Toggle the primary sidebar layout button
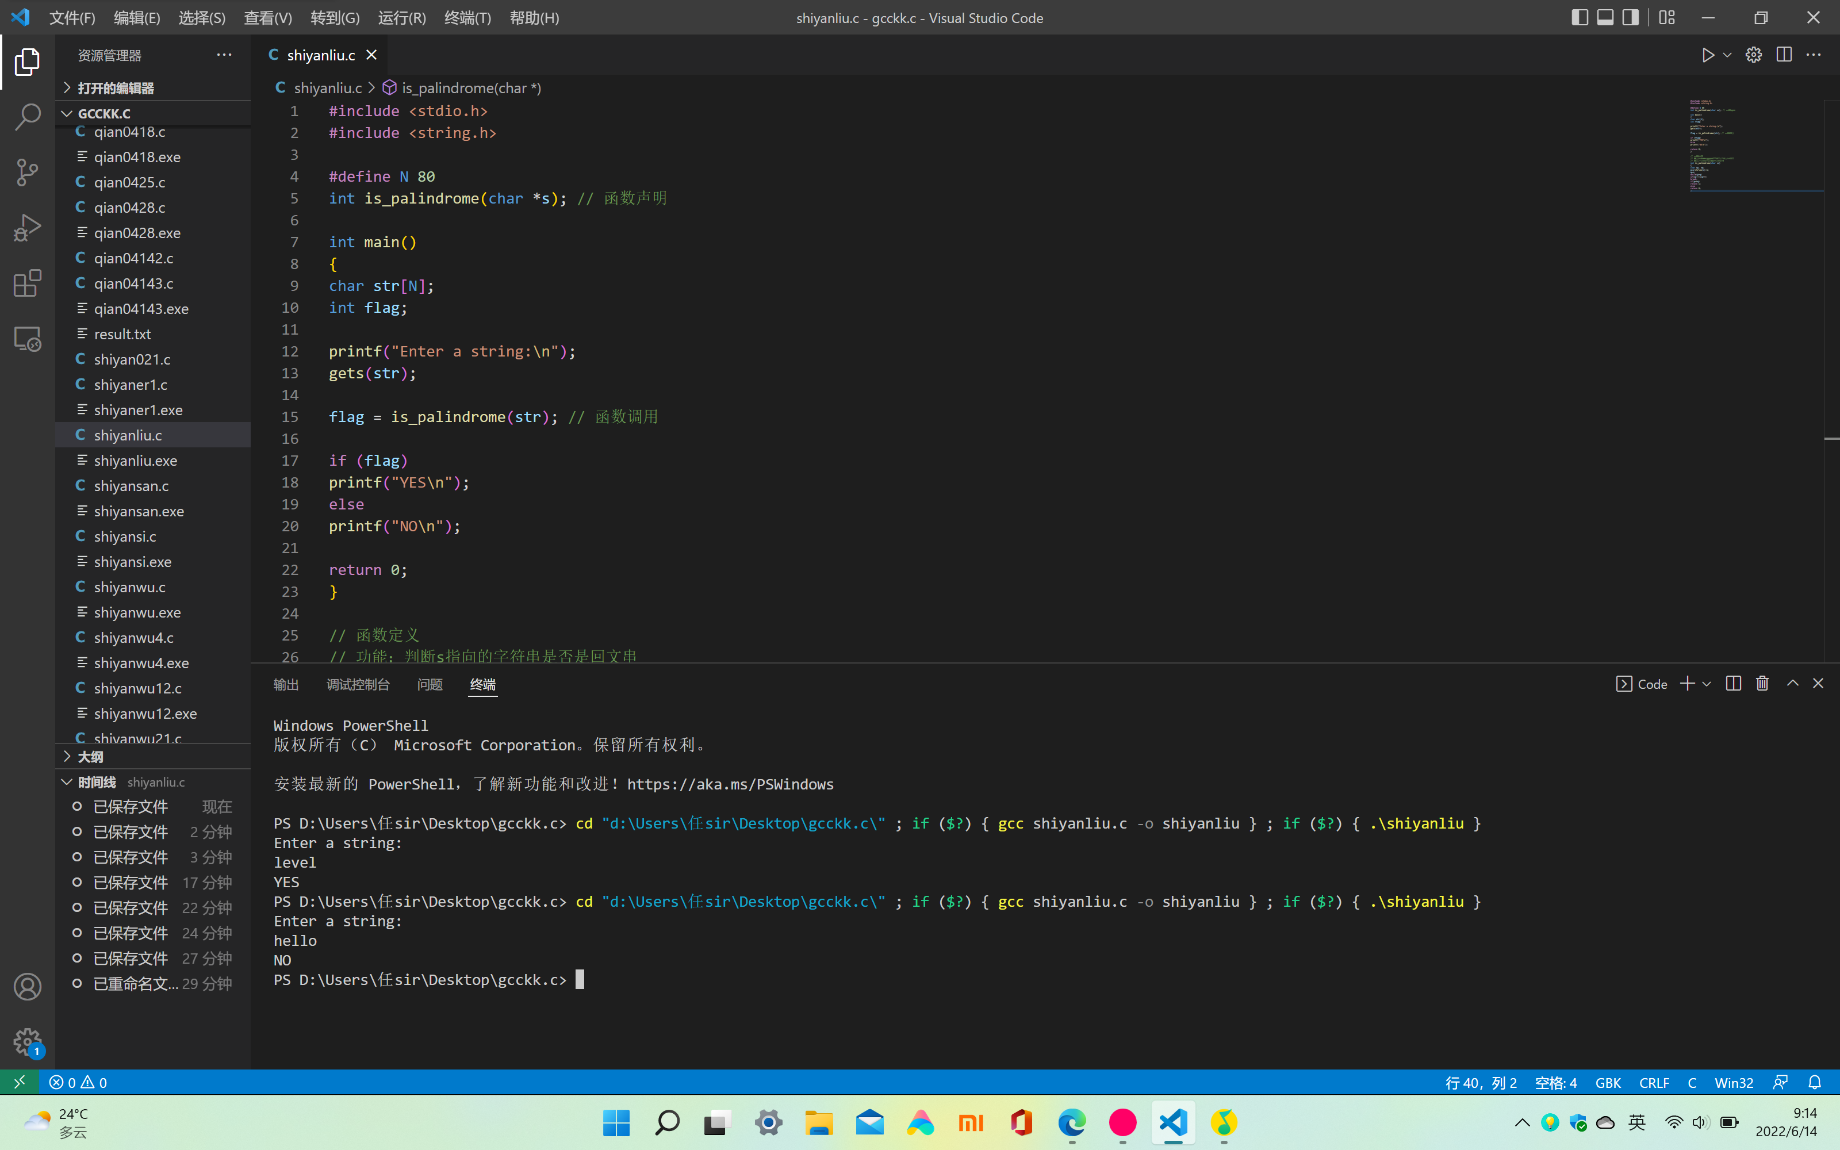1840x1150 pixels. pyautogui.click(x=1579, y=17)
